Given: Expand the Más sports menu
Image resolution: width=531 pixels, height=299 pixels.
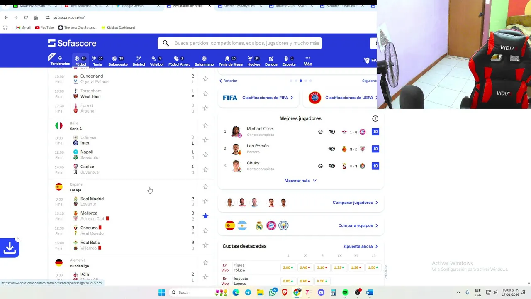Looking at the screenshot, I should point(307,61).
